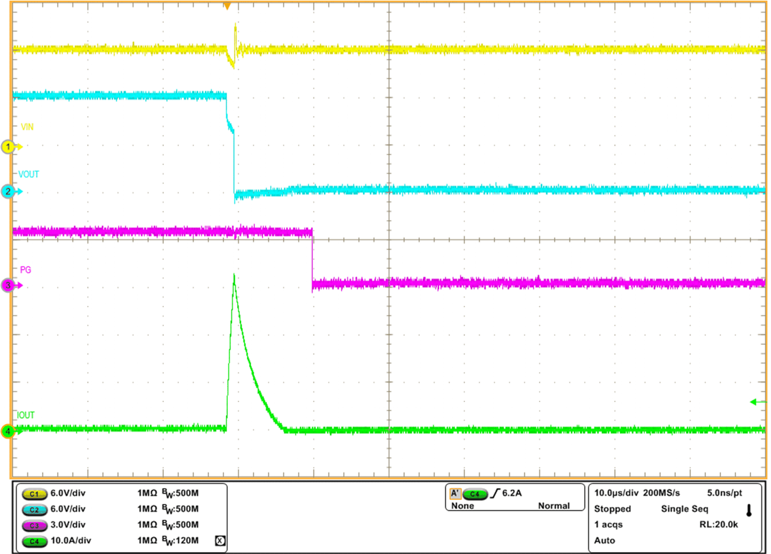Click the C4 10.0A/div scale value
This screenshot has height=554, width=771.
[71, 540]
